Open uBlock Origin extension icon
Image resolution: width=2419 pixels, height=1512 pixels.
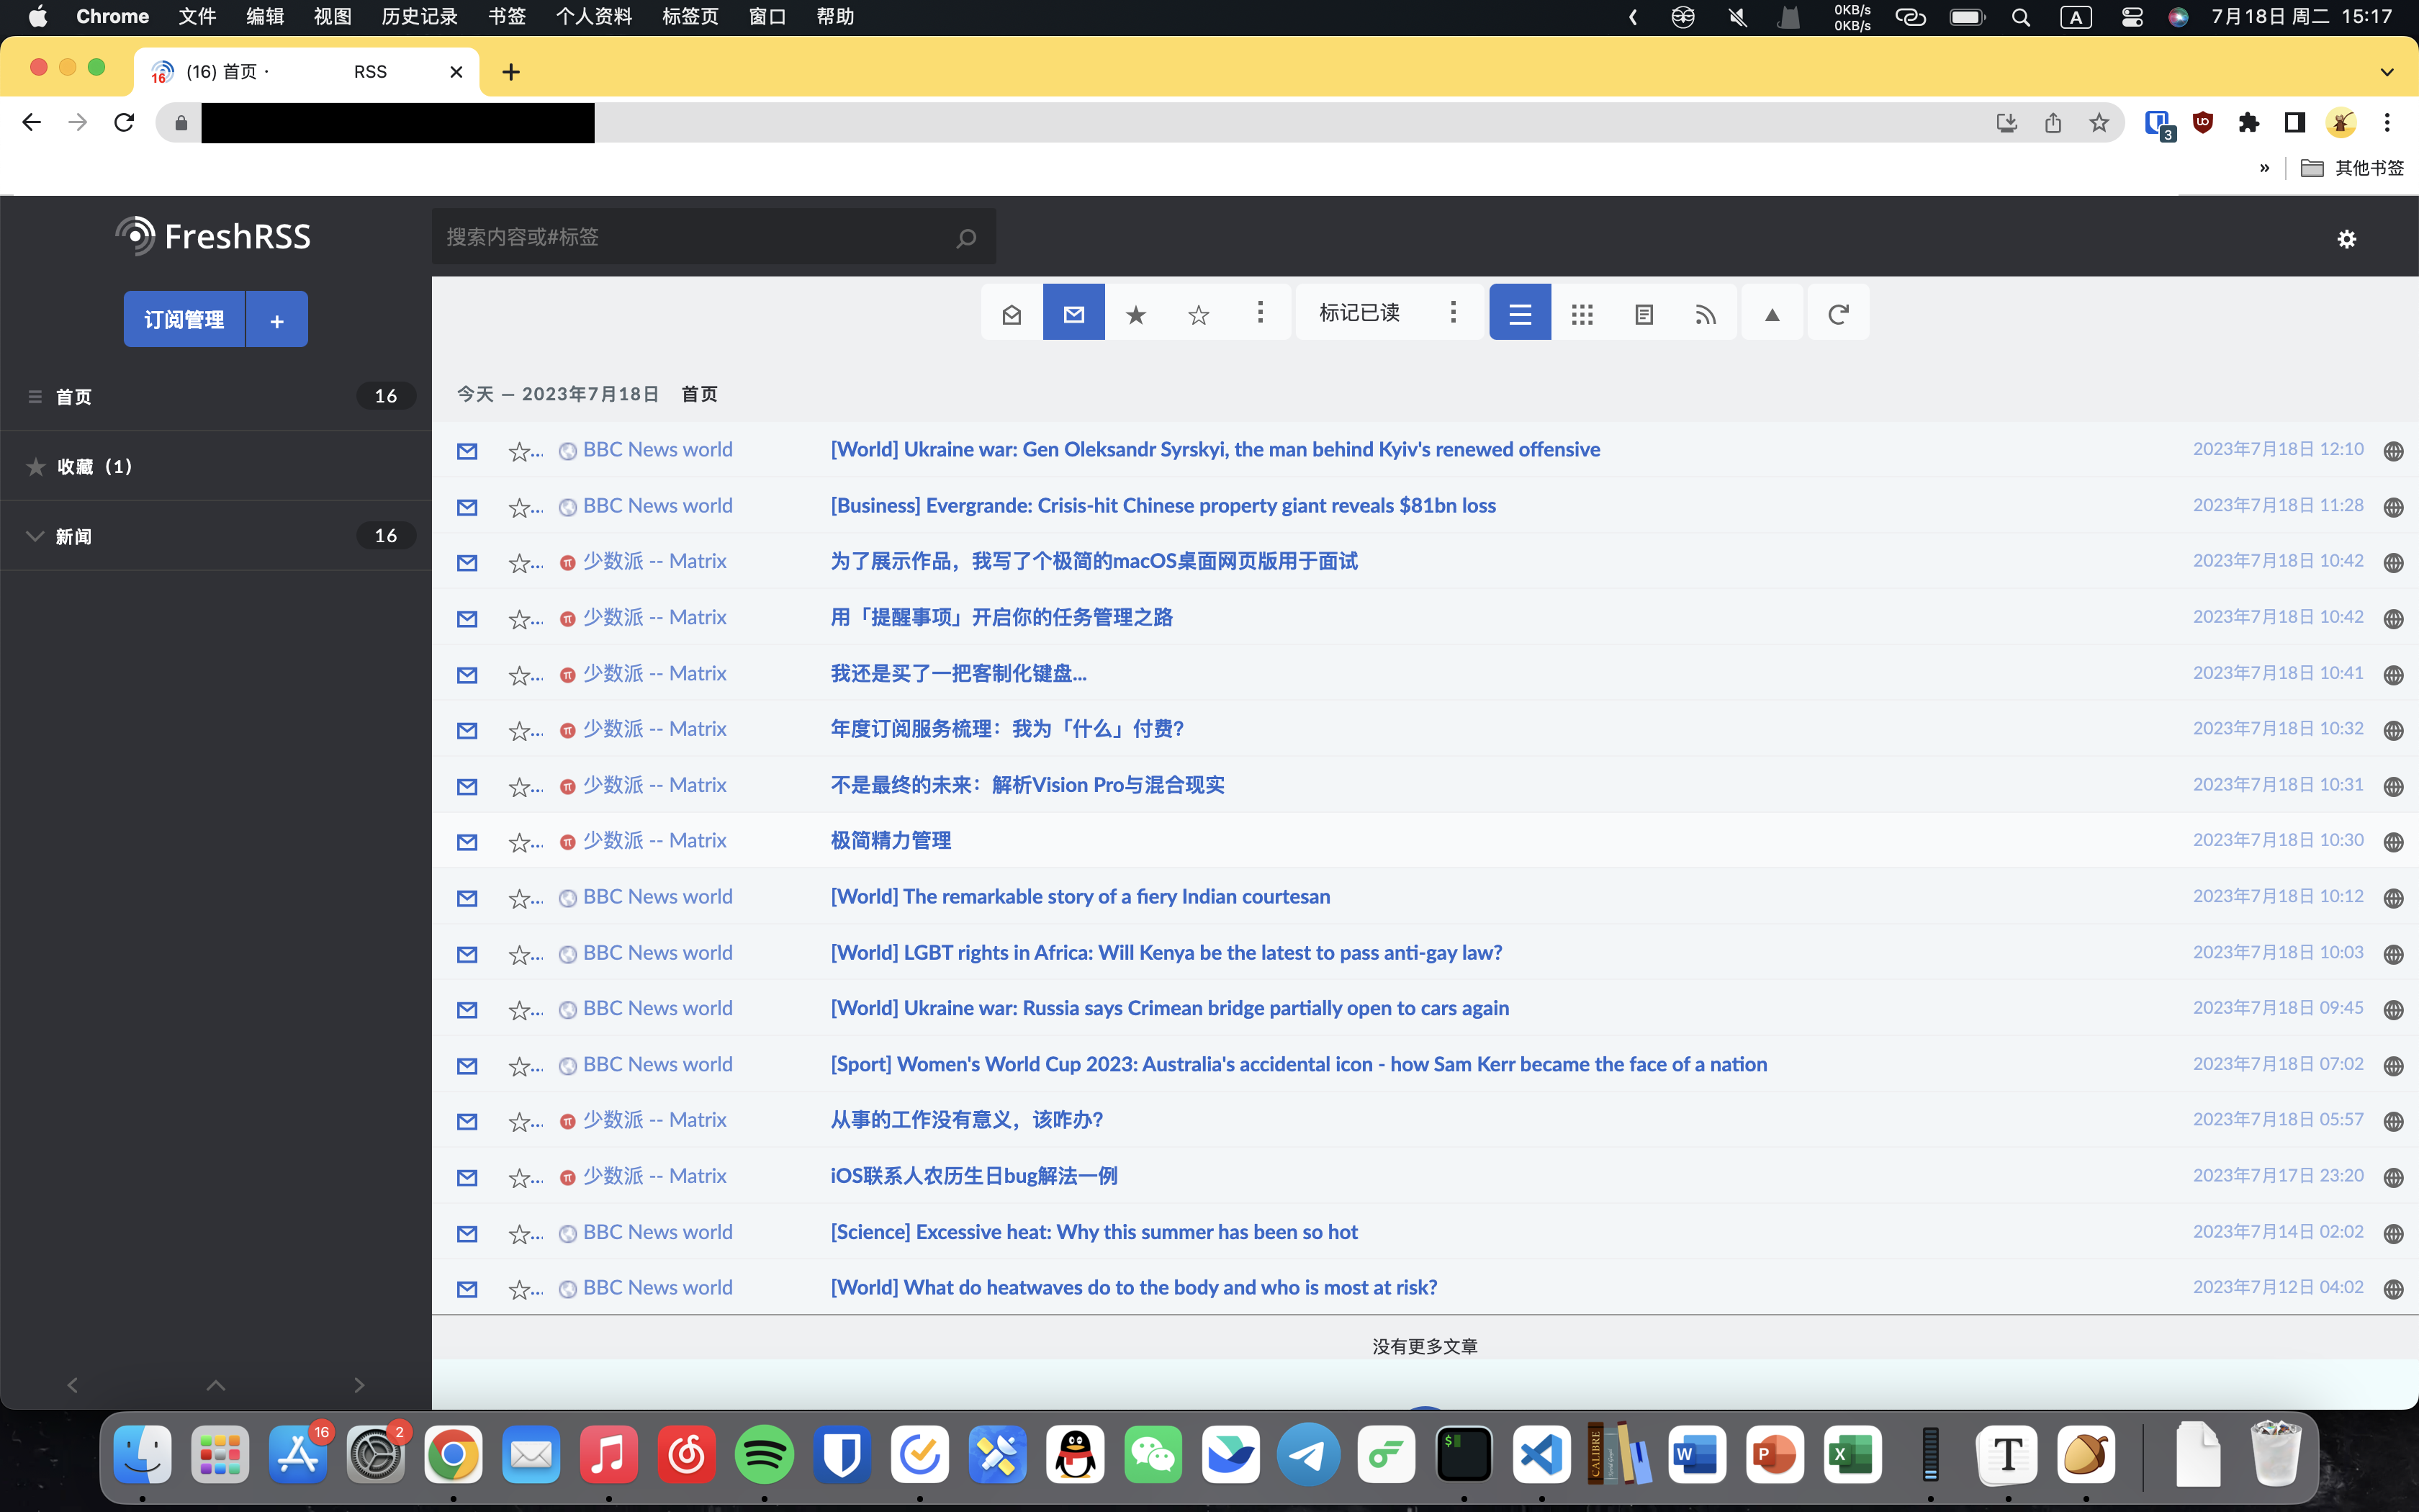pyautogui.click(x=2203, y=122)
